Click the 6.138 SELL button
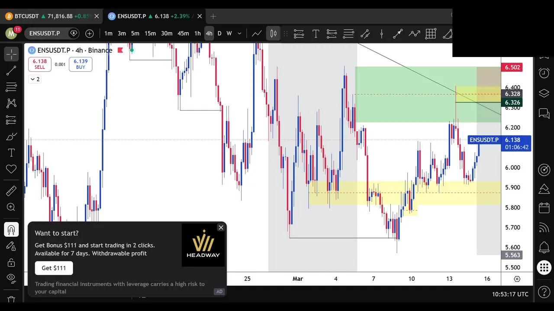 (39, 64)
